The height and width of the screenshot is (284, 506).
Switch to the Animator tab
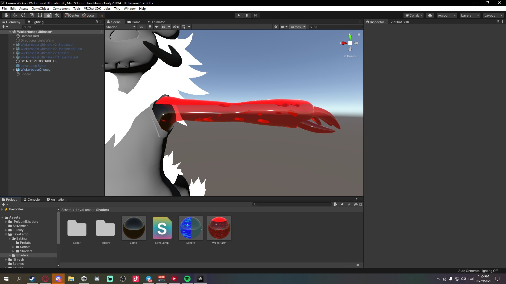point(156,22)
